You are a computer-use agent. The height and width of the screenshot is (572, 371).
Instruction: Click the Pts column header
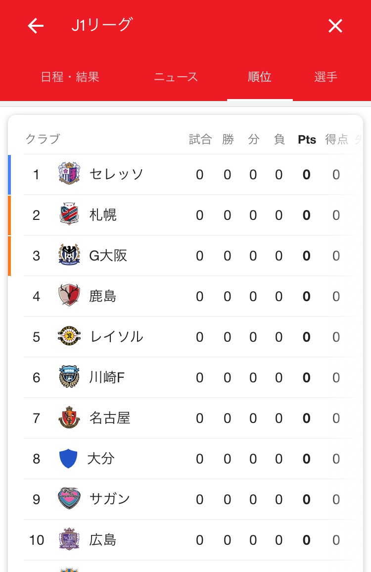(x=307, y=140)
